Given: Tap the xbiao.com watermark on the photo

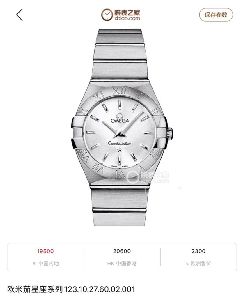Looking at the screenshot, I should pos(148,177).
